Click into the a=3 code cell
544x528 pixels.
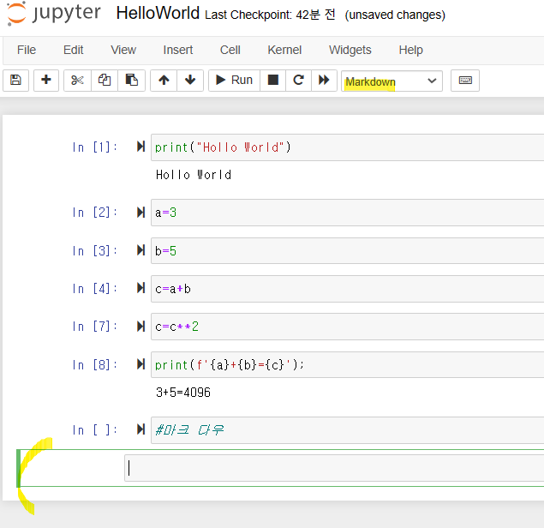[347, 213]
